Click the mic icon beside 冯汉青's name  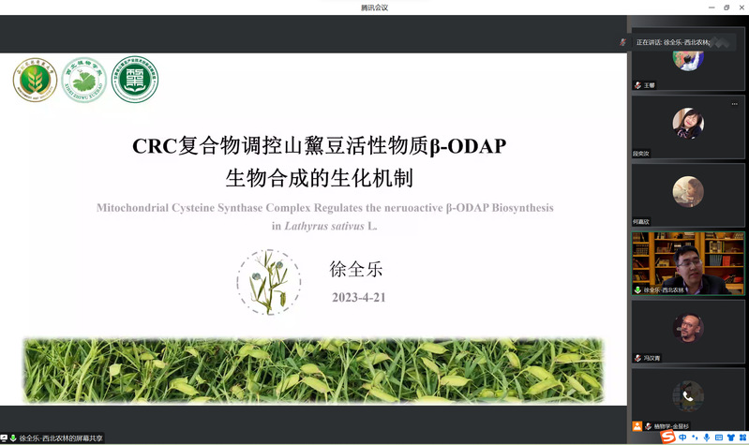click(x=637, y=358)
